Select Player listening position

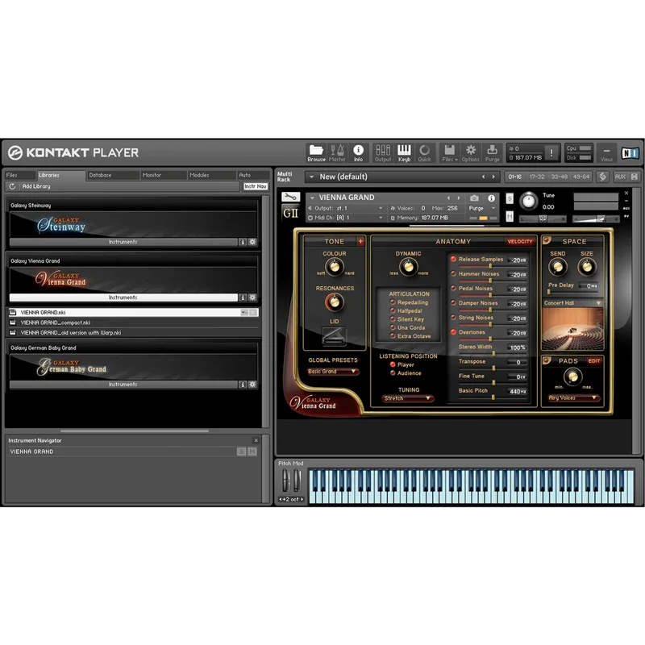[x=393, y=364]
